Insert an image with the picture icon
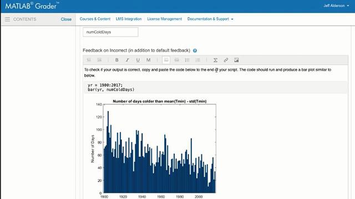Screen dimensions: 355x199 point(236,60)
